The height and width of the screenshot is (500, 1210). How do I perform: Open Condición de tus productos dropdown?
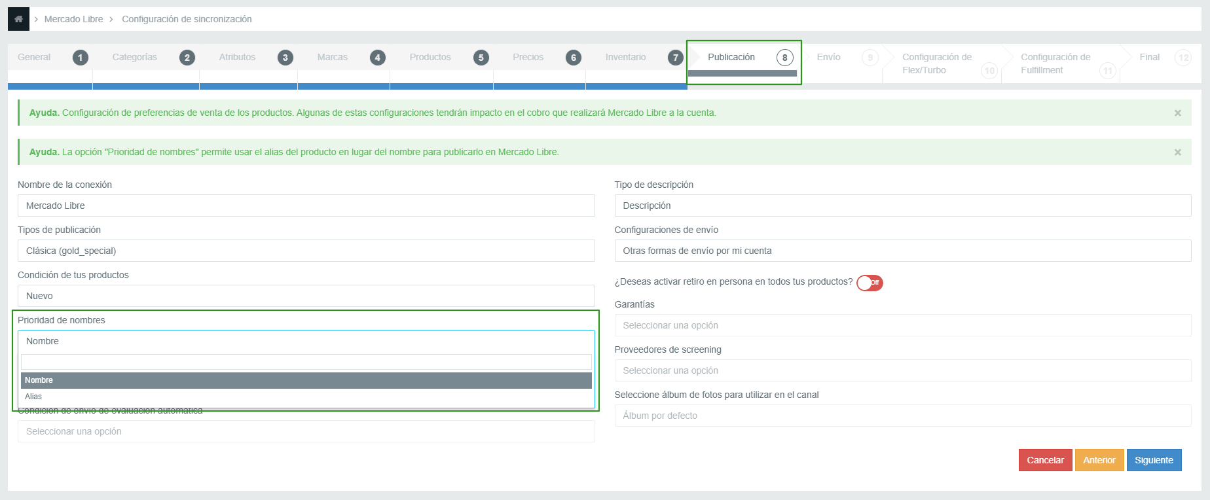pyautogui.click(x=306, y=296)
